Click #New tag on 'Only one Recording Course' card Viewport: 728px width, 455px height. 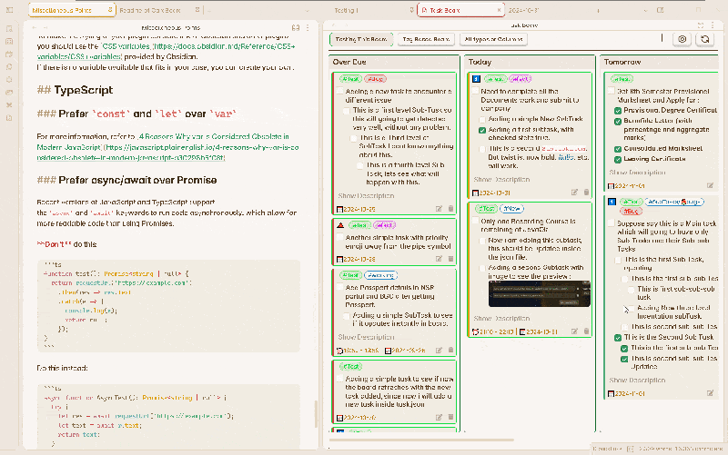tap(511, 209)
